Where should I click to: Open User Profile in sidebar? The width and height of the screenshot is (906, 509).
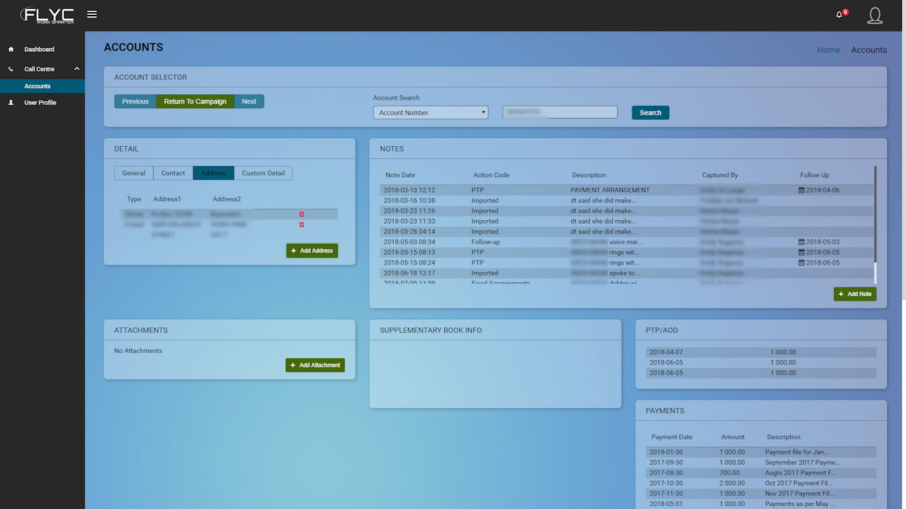(40, 103)
